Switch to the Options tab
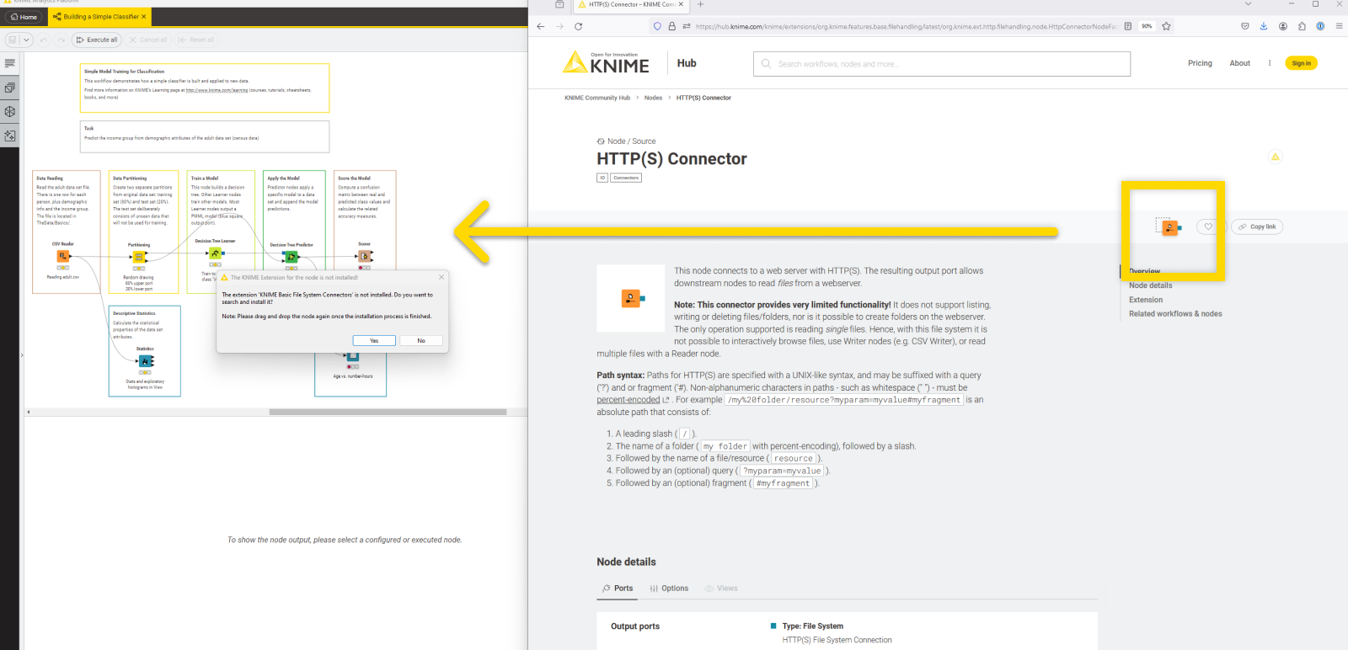 tap(669, 589)
